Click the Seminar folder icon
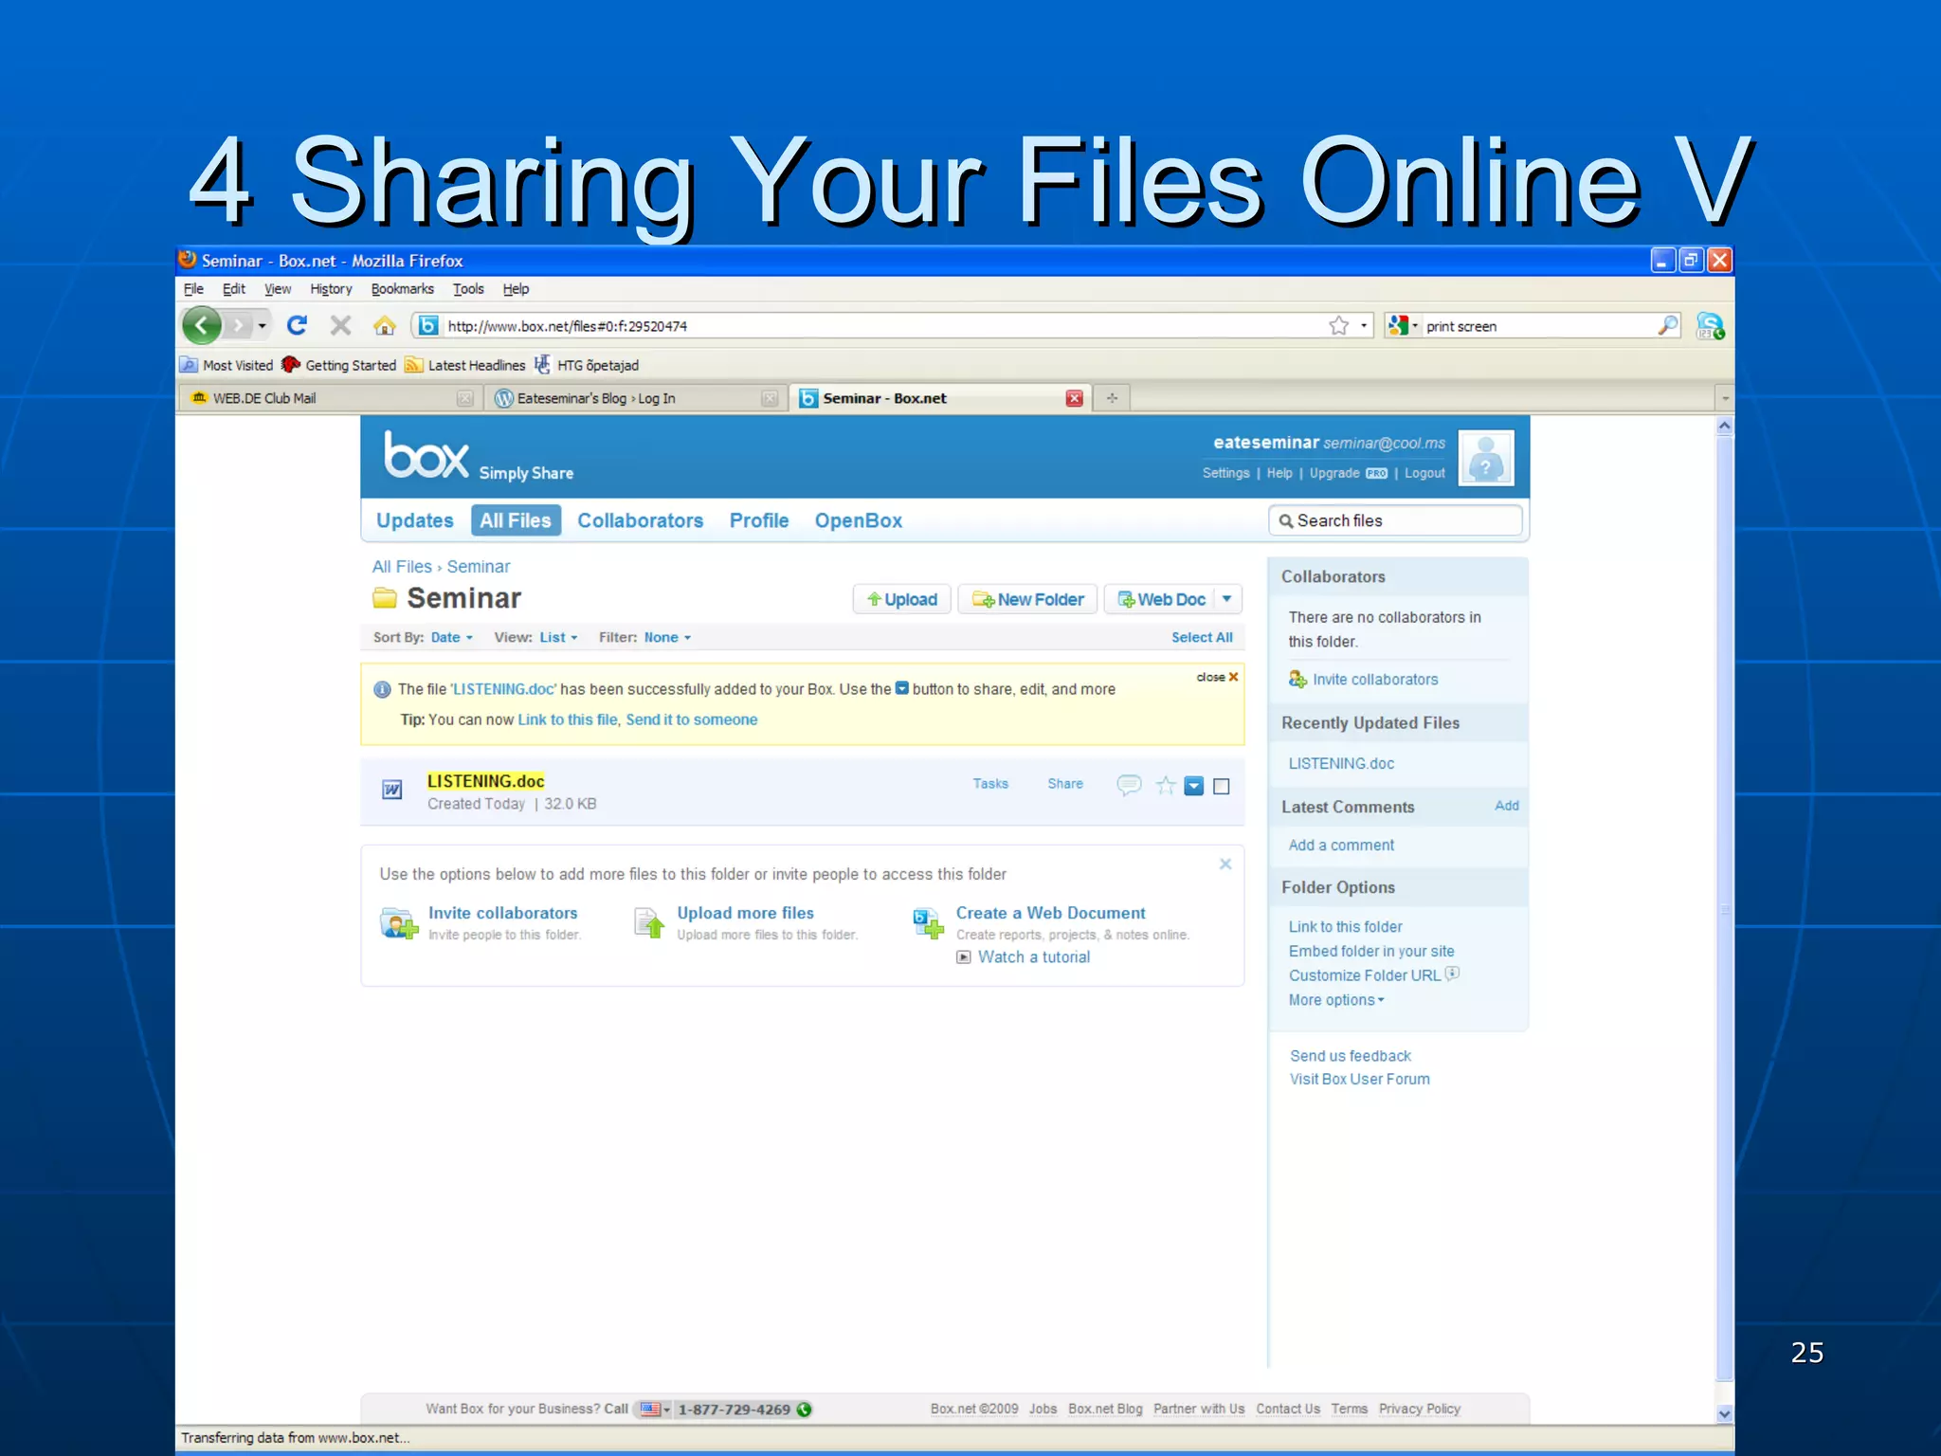 coord(385,598)
